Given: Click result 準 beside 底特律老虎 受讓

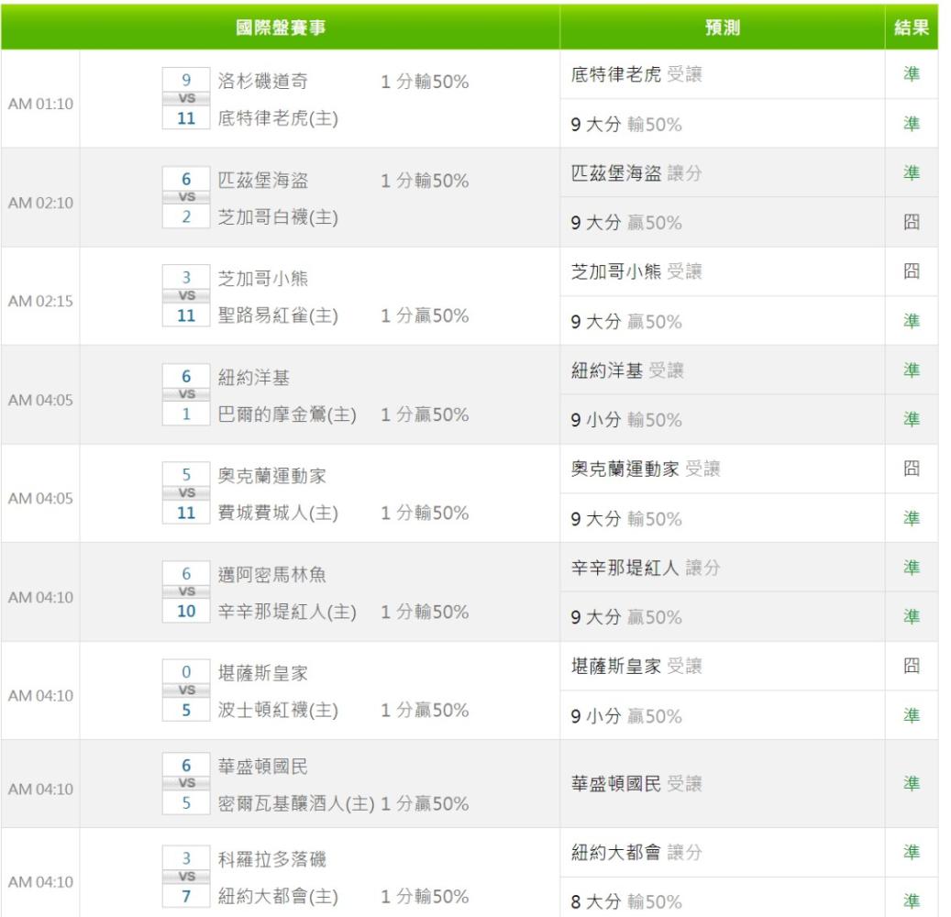Looking at the screenshot, I should tap(911, 73).
